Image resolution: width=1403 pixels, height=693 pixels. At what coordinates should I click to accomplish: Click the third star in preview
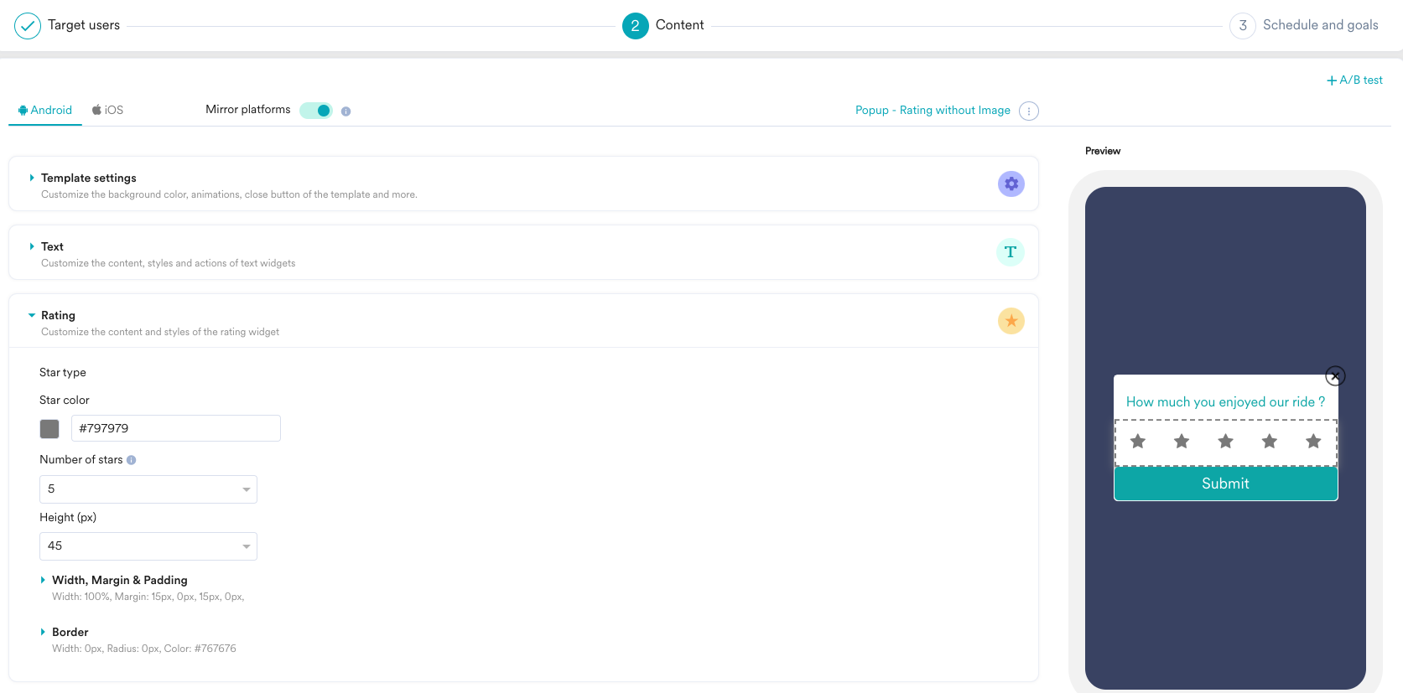pyautogui.click(x=1225, y=441)
